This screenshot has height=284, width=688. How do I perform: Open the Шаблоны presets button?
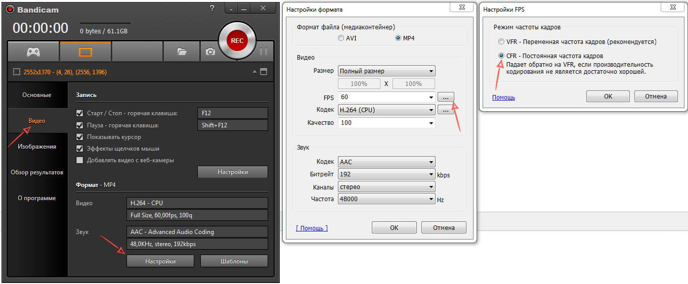(234, 261)
